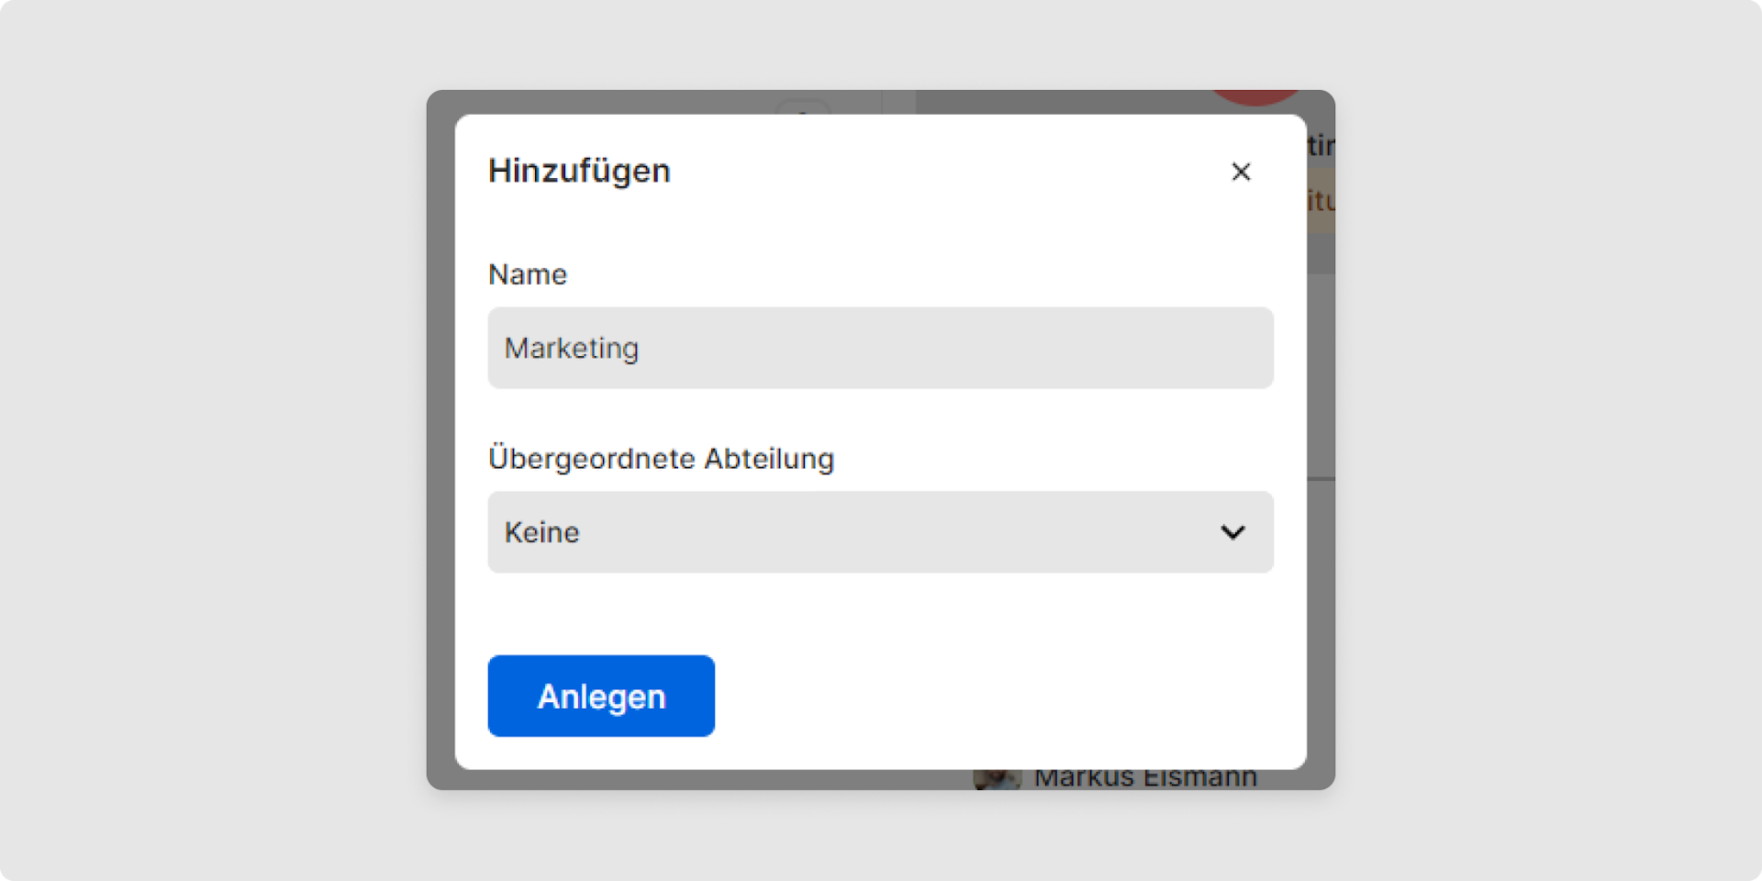Screen dimensions: 1762x881
Task: Close the Hinzufügen dialog
Action: coord(1241,172)
